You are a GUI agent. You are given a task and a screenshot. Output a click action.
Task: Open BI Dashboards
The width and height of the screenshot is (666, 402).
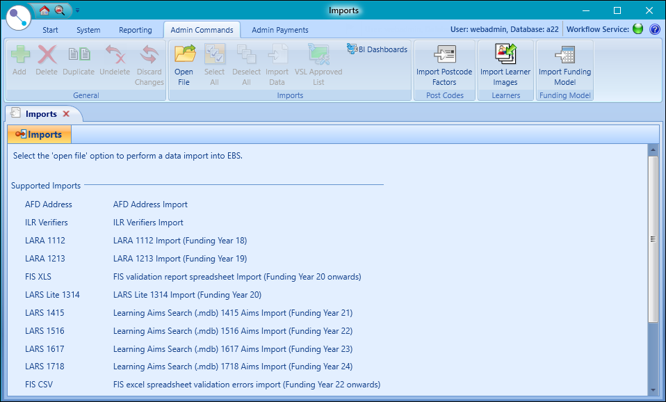pos(377,49)
